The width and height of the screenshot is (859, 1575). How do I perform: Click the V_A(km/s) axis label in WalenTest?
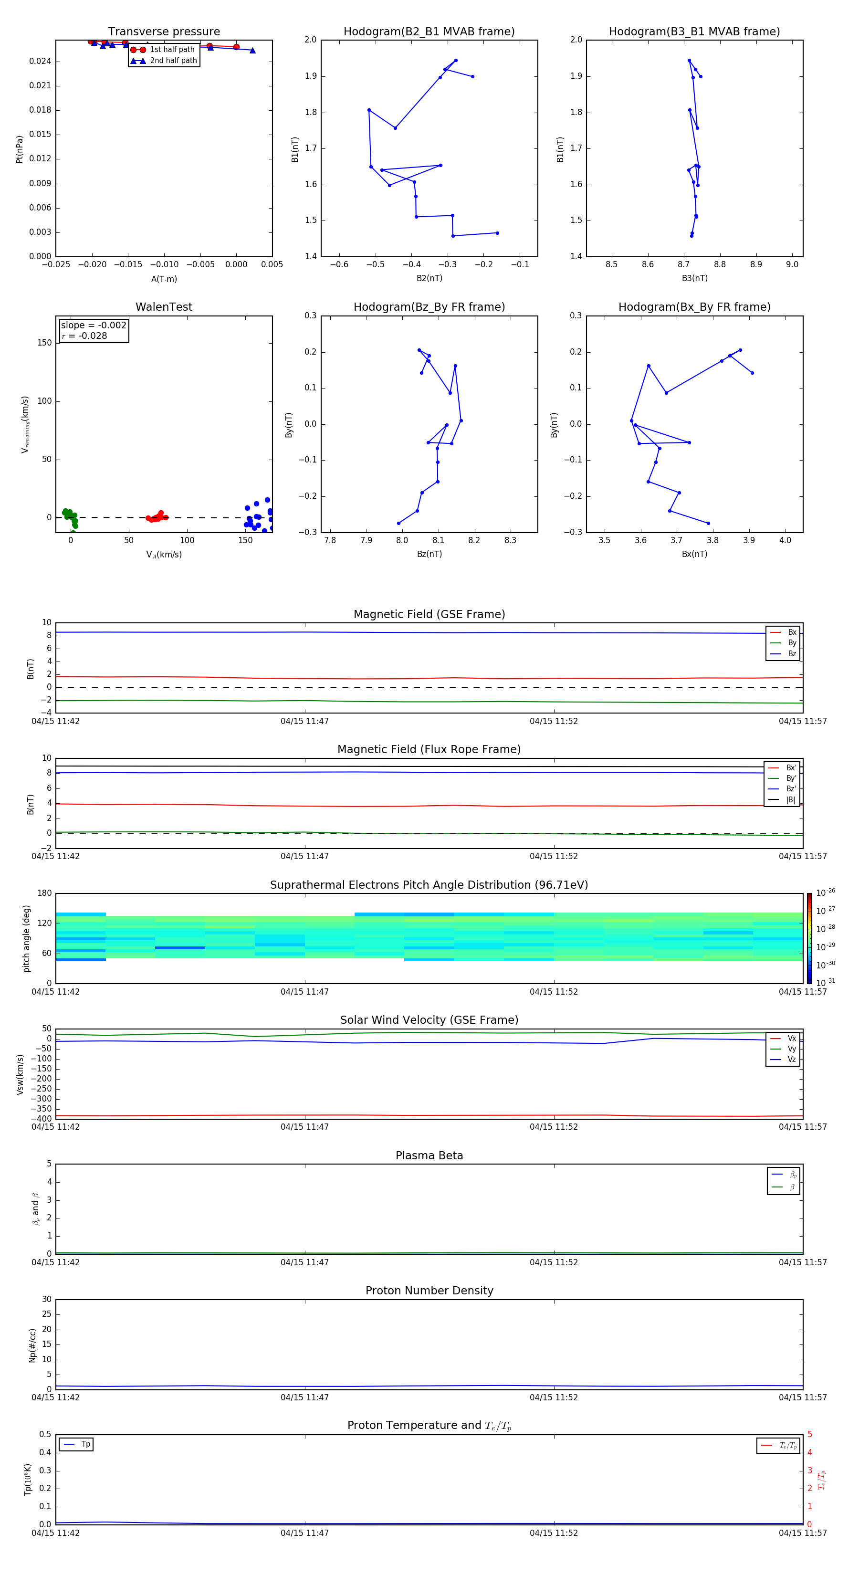click(x=164, y=555)
